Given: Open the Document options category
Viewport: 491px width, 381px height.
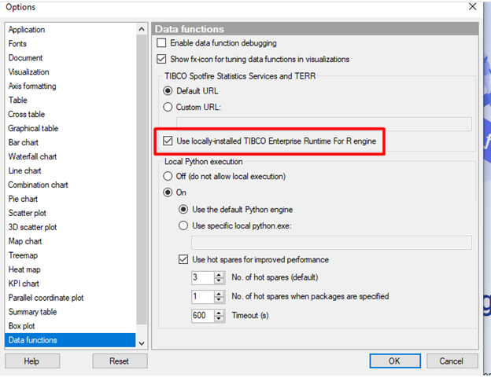Looking at the screenshot, I should [x=71, y=58].
